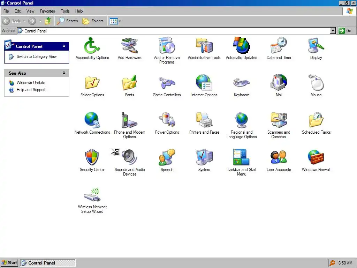Open the Security Center shield icon
The height and width of the screenshot is (268, 357).
pos(92,157)
